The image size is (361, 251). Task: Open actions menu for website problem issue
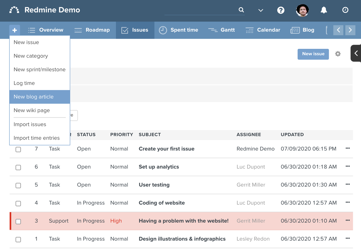pos(348,220)
